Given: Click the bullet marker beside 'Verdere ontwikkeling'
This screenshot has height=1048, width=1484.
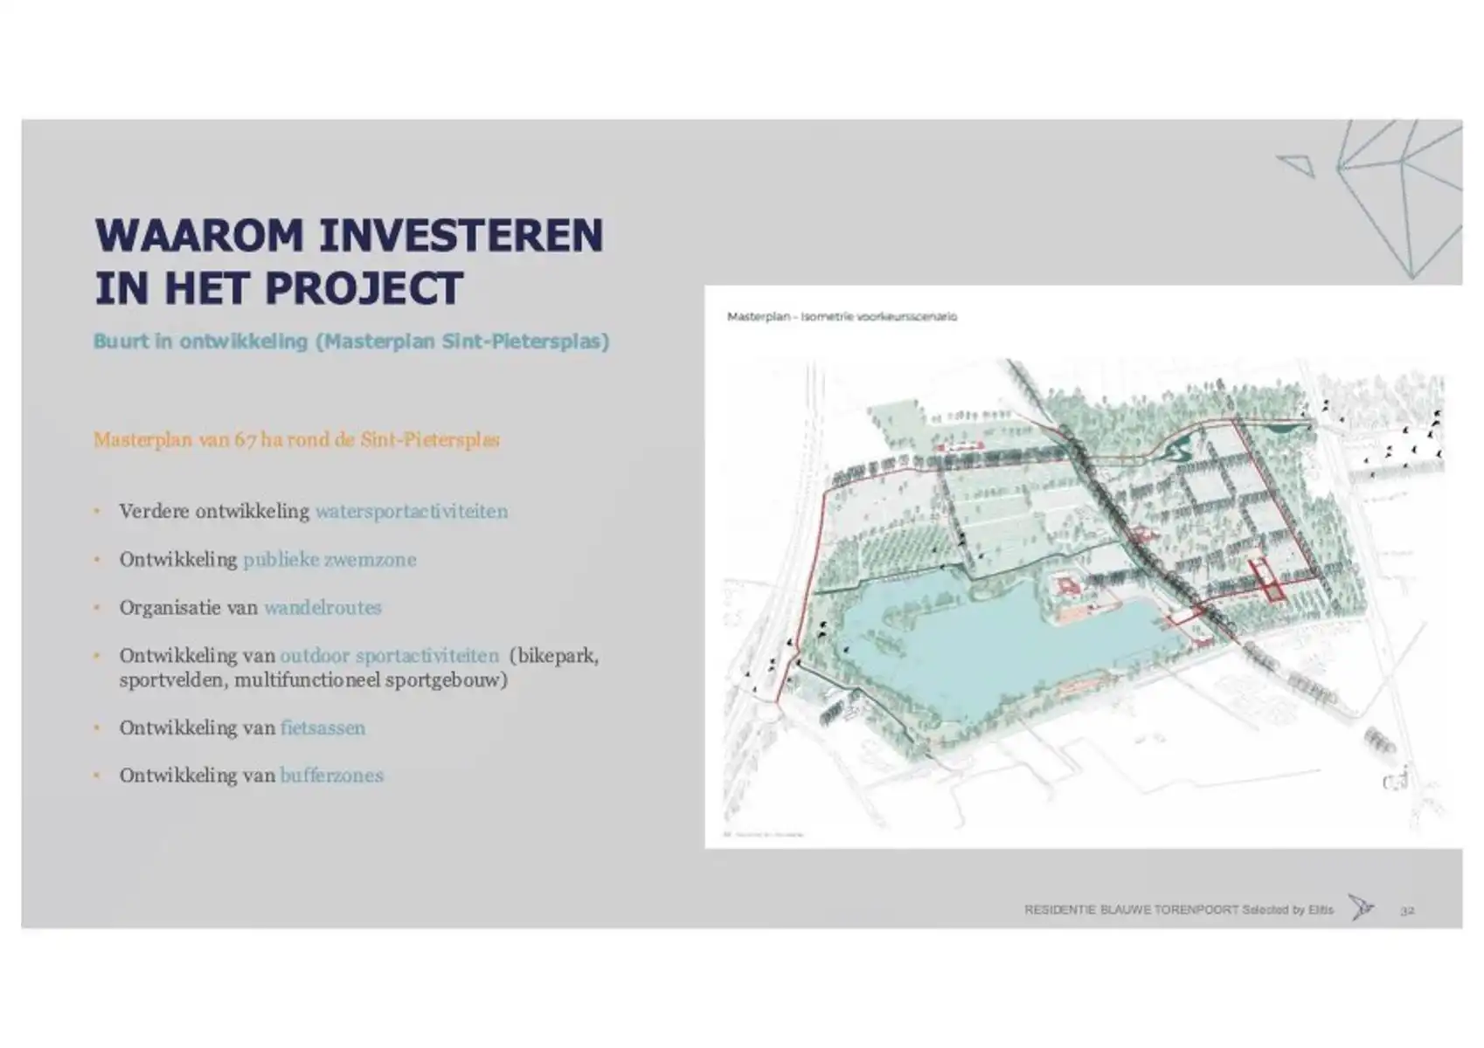Looking at the screenshot, I should pyautogui.click(x=98, y=514).
